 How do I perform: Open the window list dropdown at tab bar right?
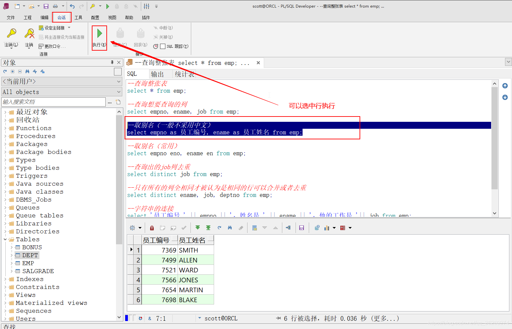pos(508,62)
